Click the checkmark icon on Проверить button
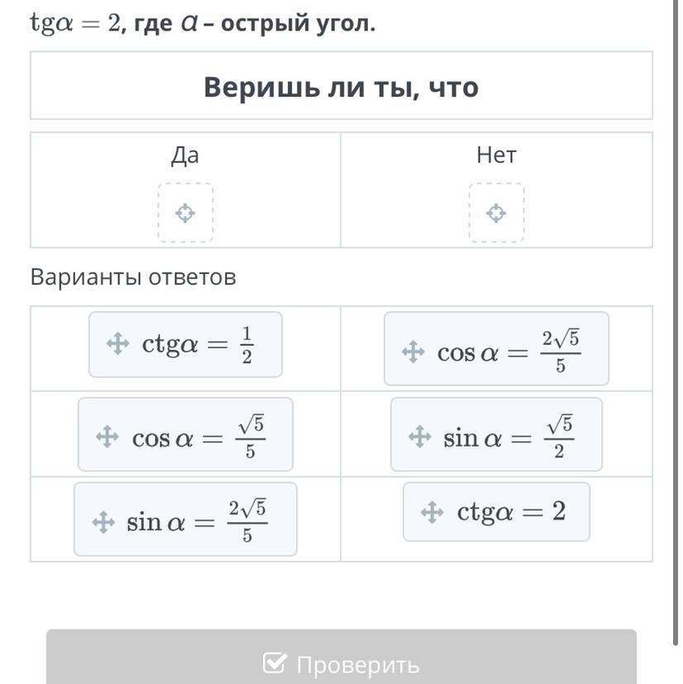 pos(275,663)
